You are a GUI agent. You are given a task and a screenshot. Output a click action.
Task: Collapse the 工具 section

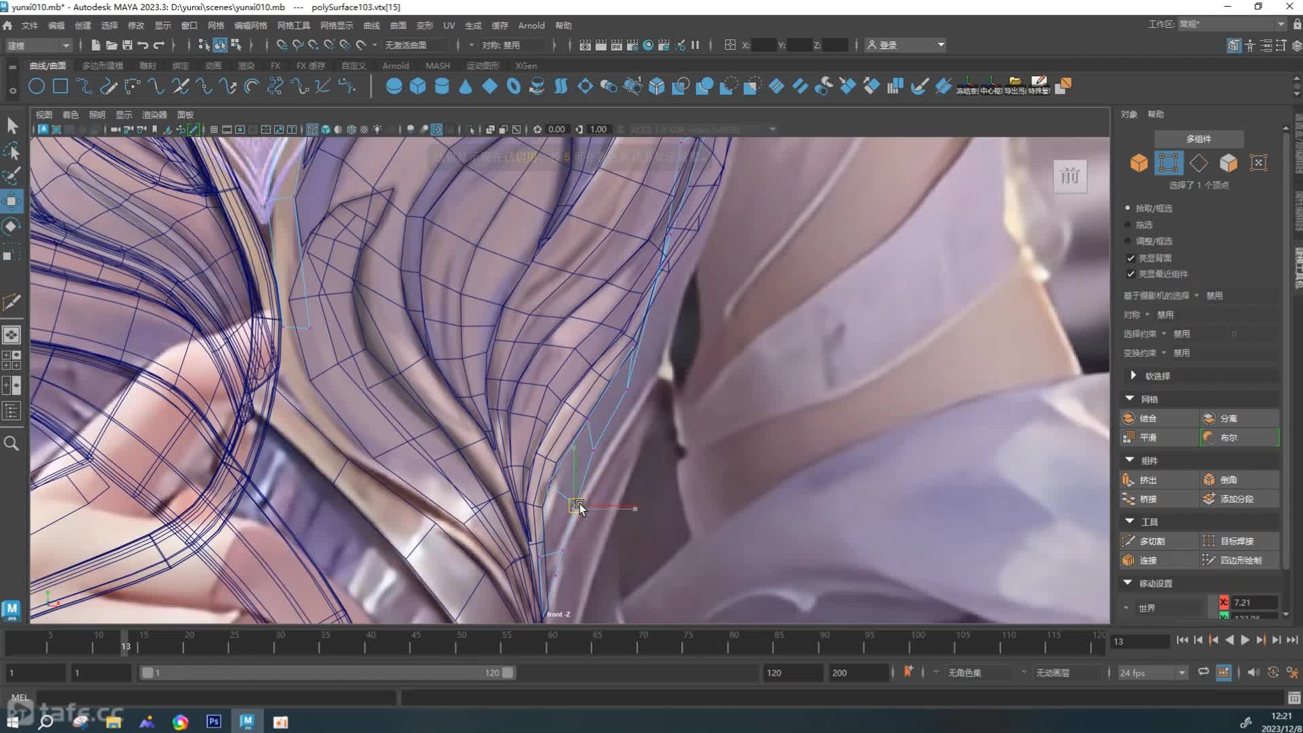tap(1129, 521)
